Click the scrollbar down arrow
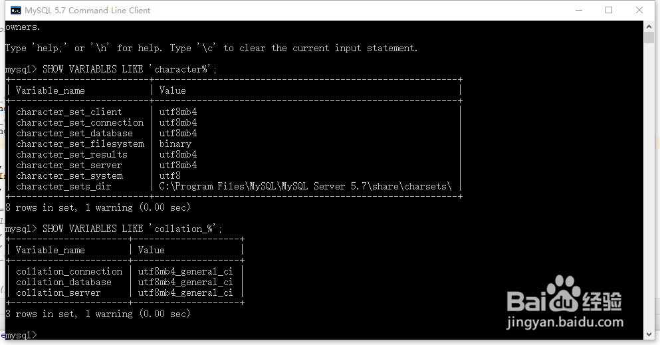 click(649, 334)
